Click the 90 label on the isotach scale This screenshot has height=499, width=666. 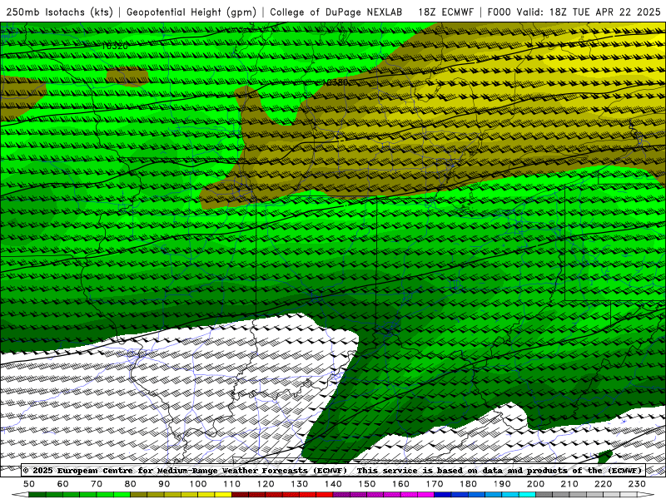[164, 484]
